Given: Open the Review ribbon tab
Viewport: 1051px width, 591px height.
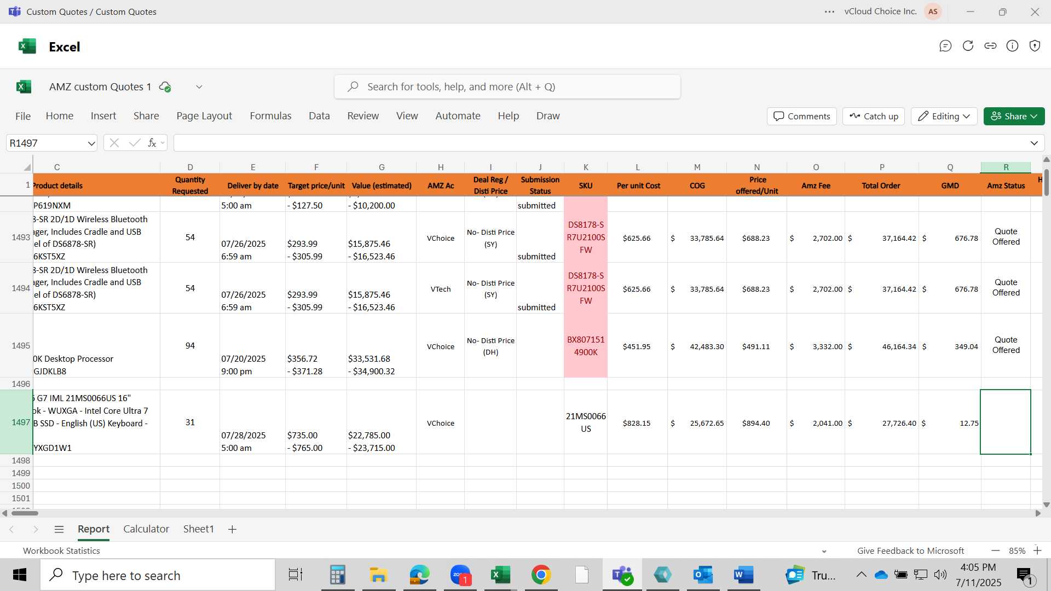Looking at the screenshot, I should pyautogui.click(x=363, y=116).
